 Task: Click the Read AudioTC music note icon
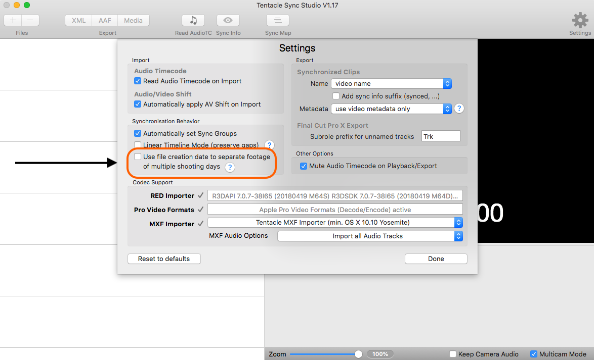193,20
